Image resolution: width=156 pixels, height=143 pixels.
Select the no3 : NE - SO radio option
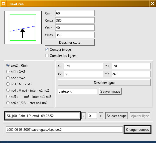point(8,84)
